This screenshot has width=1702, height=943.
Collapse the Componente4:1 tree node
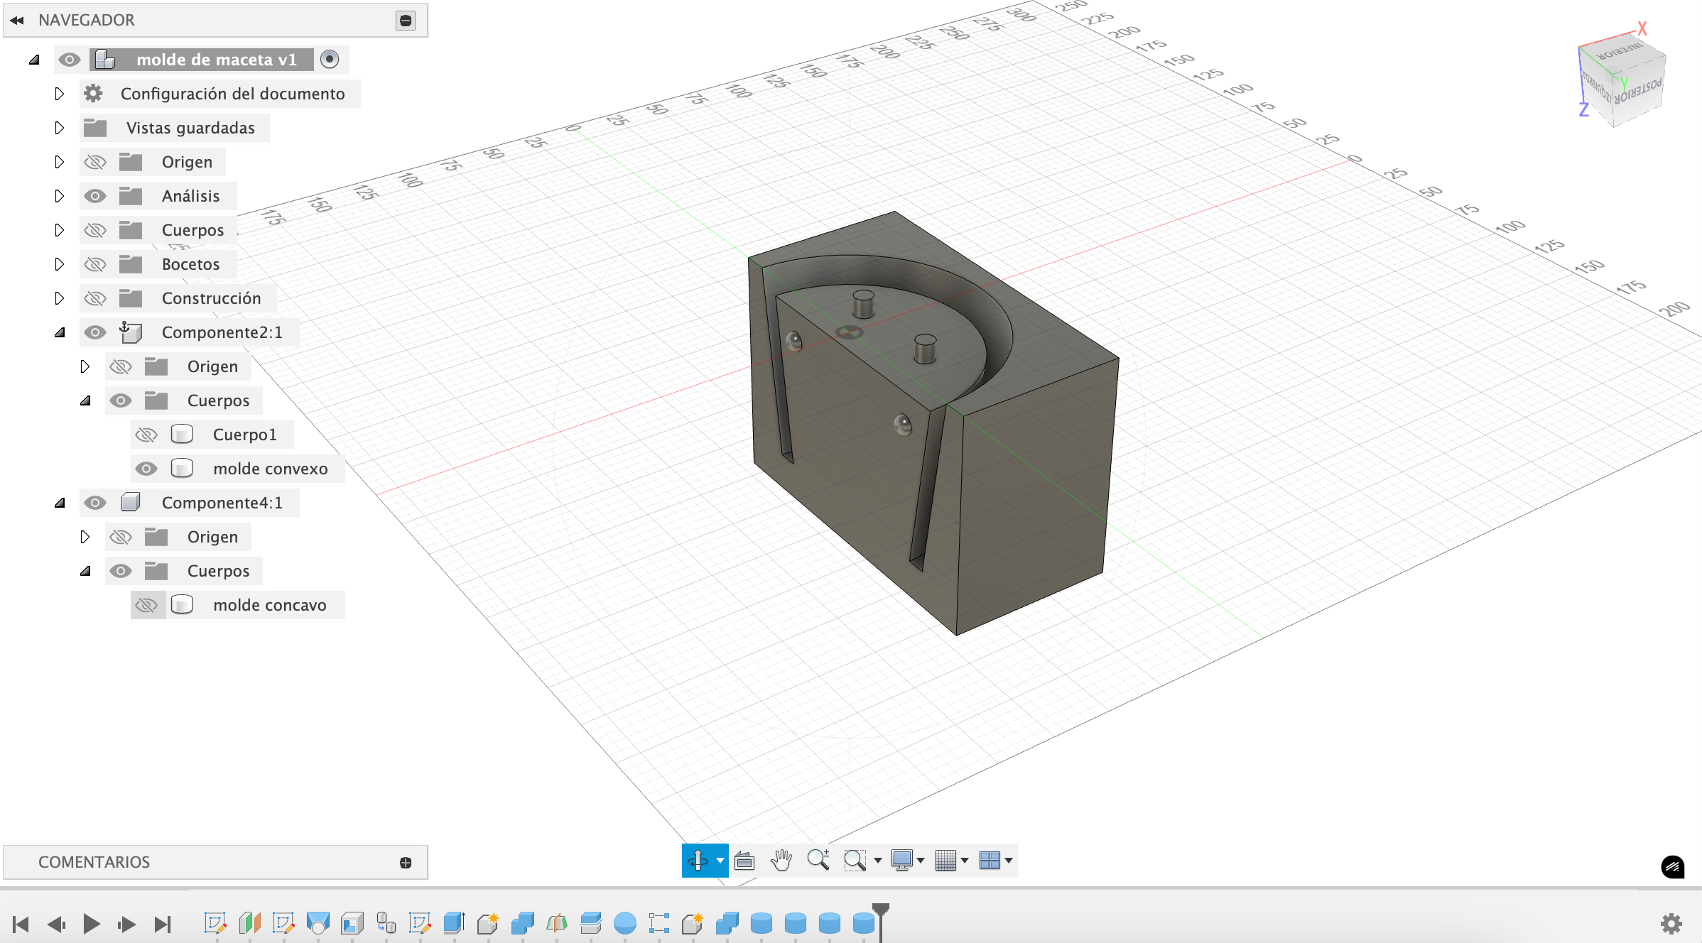[60, 503]
